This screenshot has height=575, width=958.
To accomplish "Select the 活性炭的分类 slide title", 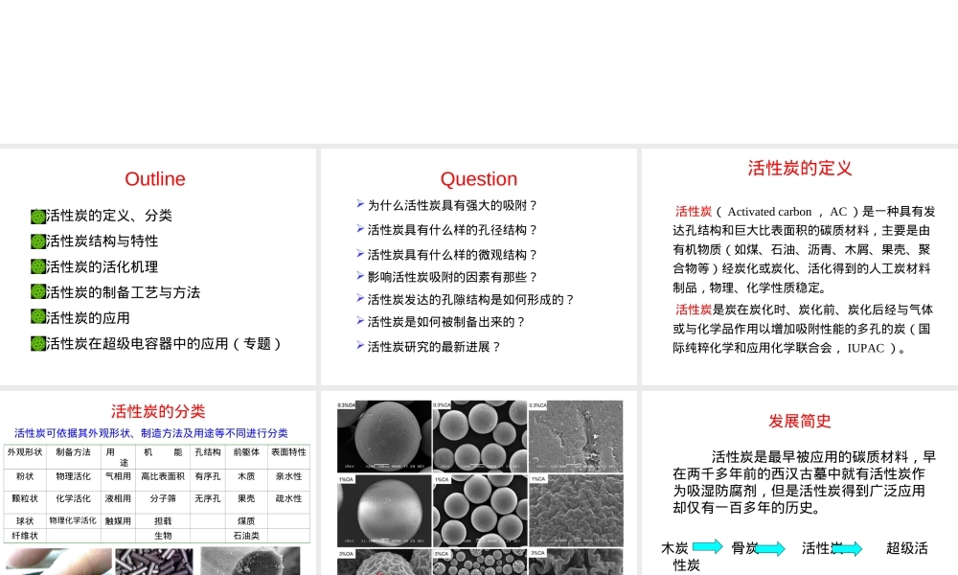I will (x=158, y=411).
